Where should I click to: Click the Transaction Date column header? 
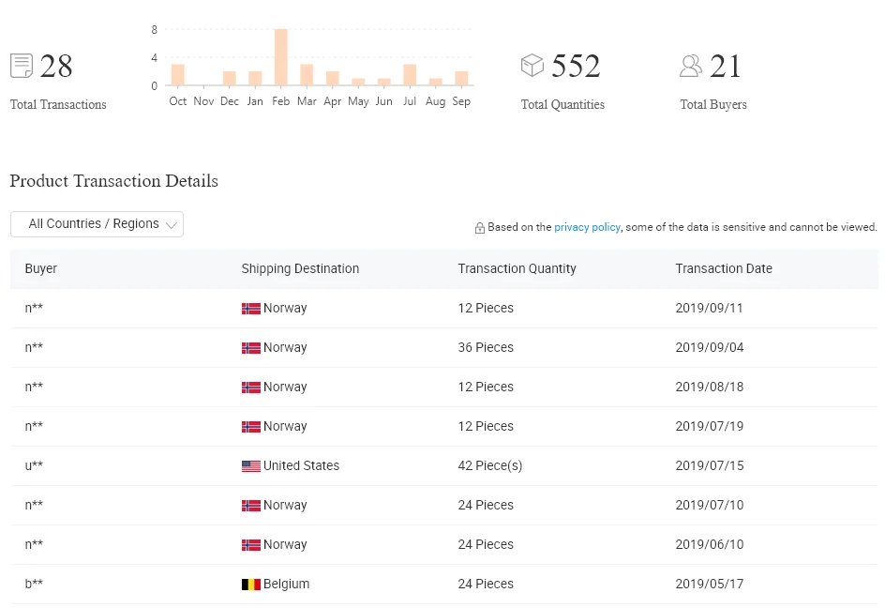[724, 269]
